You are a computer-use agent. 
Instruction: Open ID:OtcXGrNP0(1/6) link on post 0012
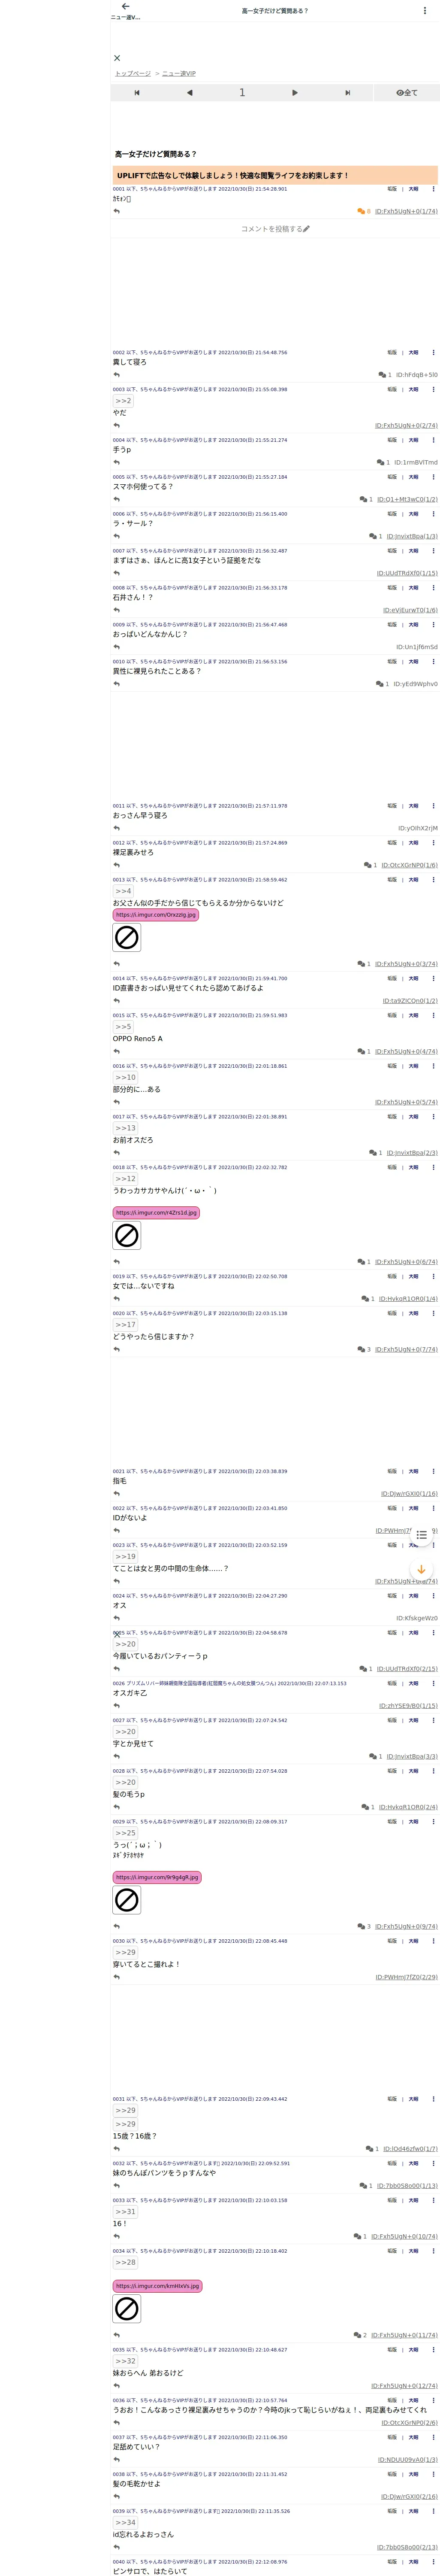click(x=409, y=866)
